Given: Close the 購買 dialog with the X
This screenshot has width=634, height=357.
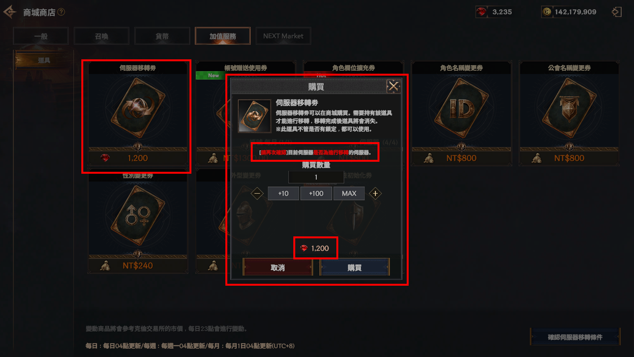Looking at the screenshot, I should click(x=393, y=86).
